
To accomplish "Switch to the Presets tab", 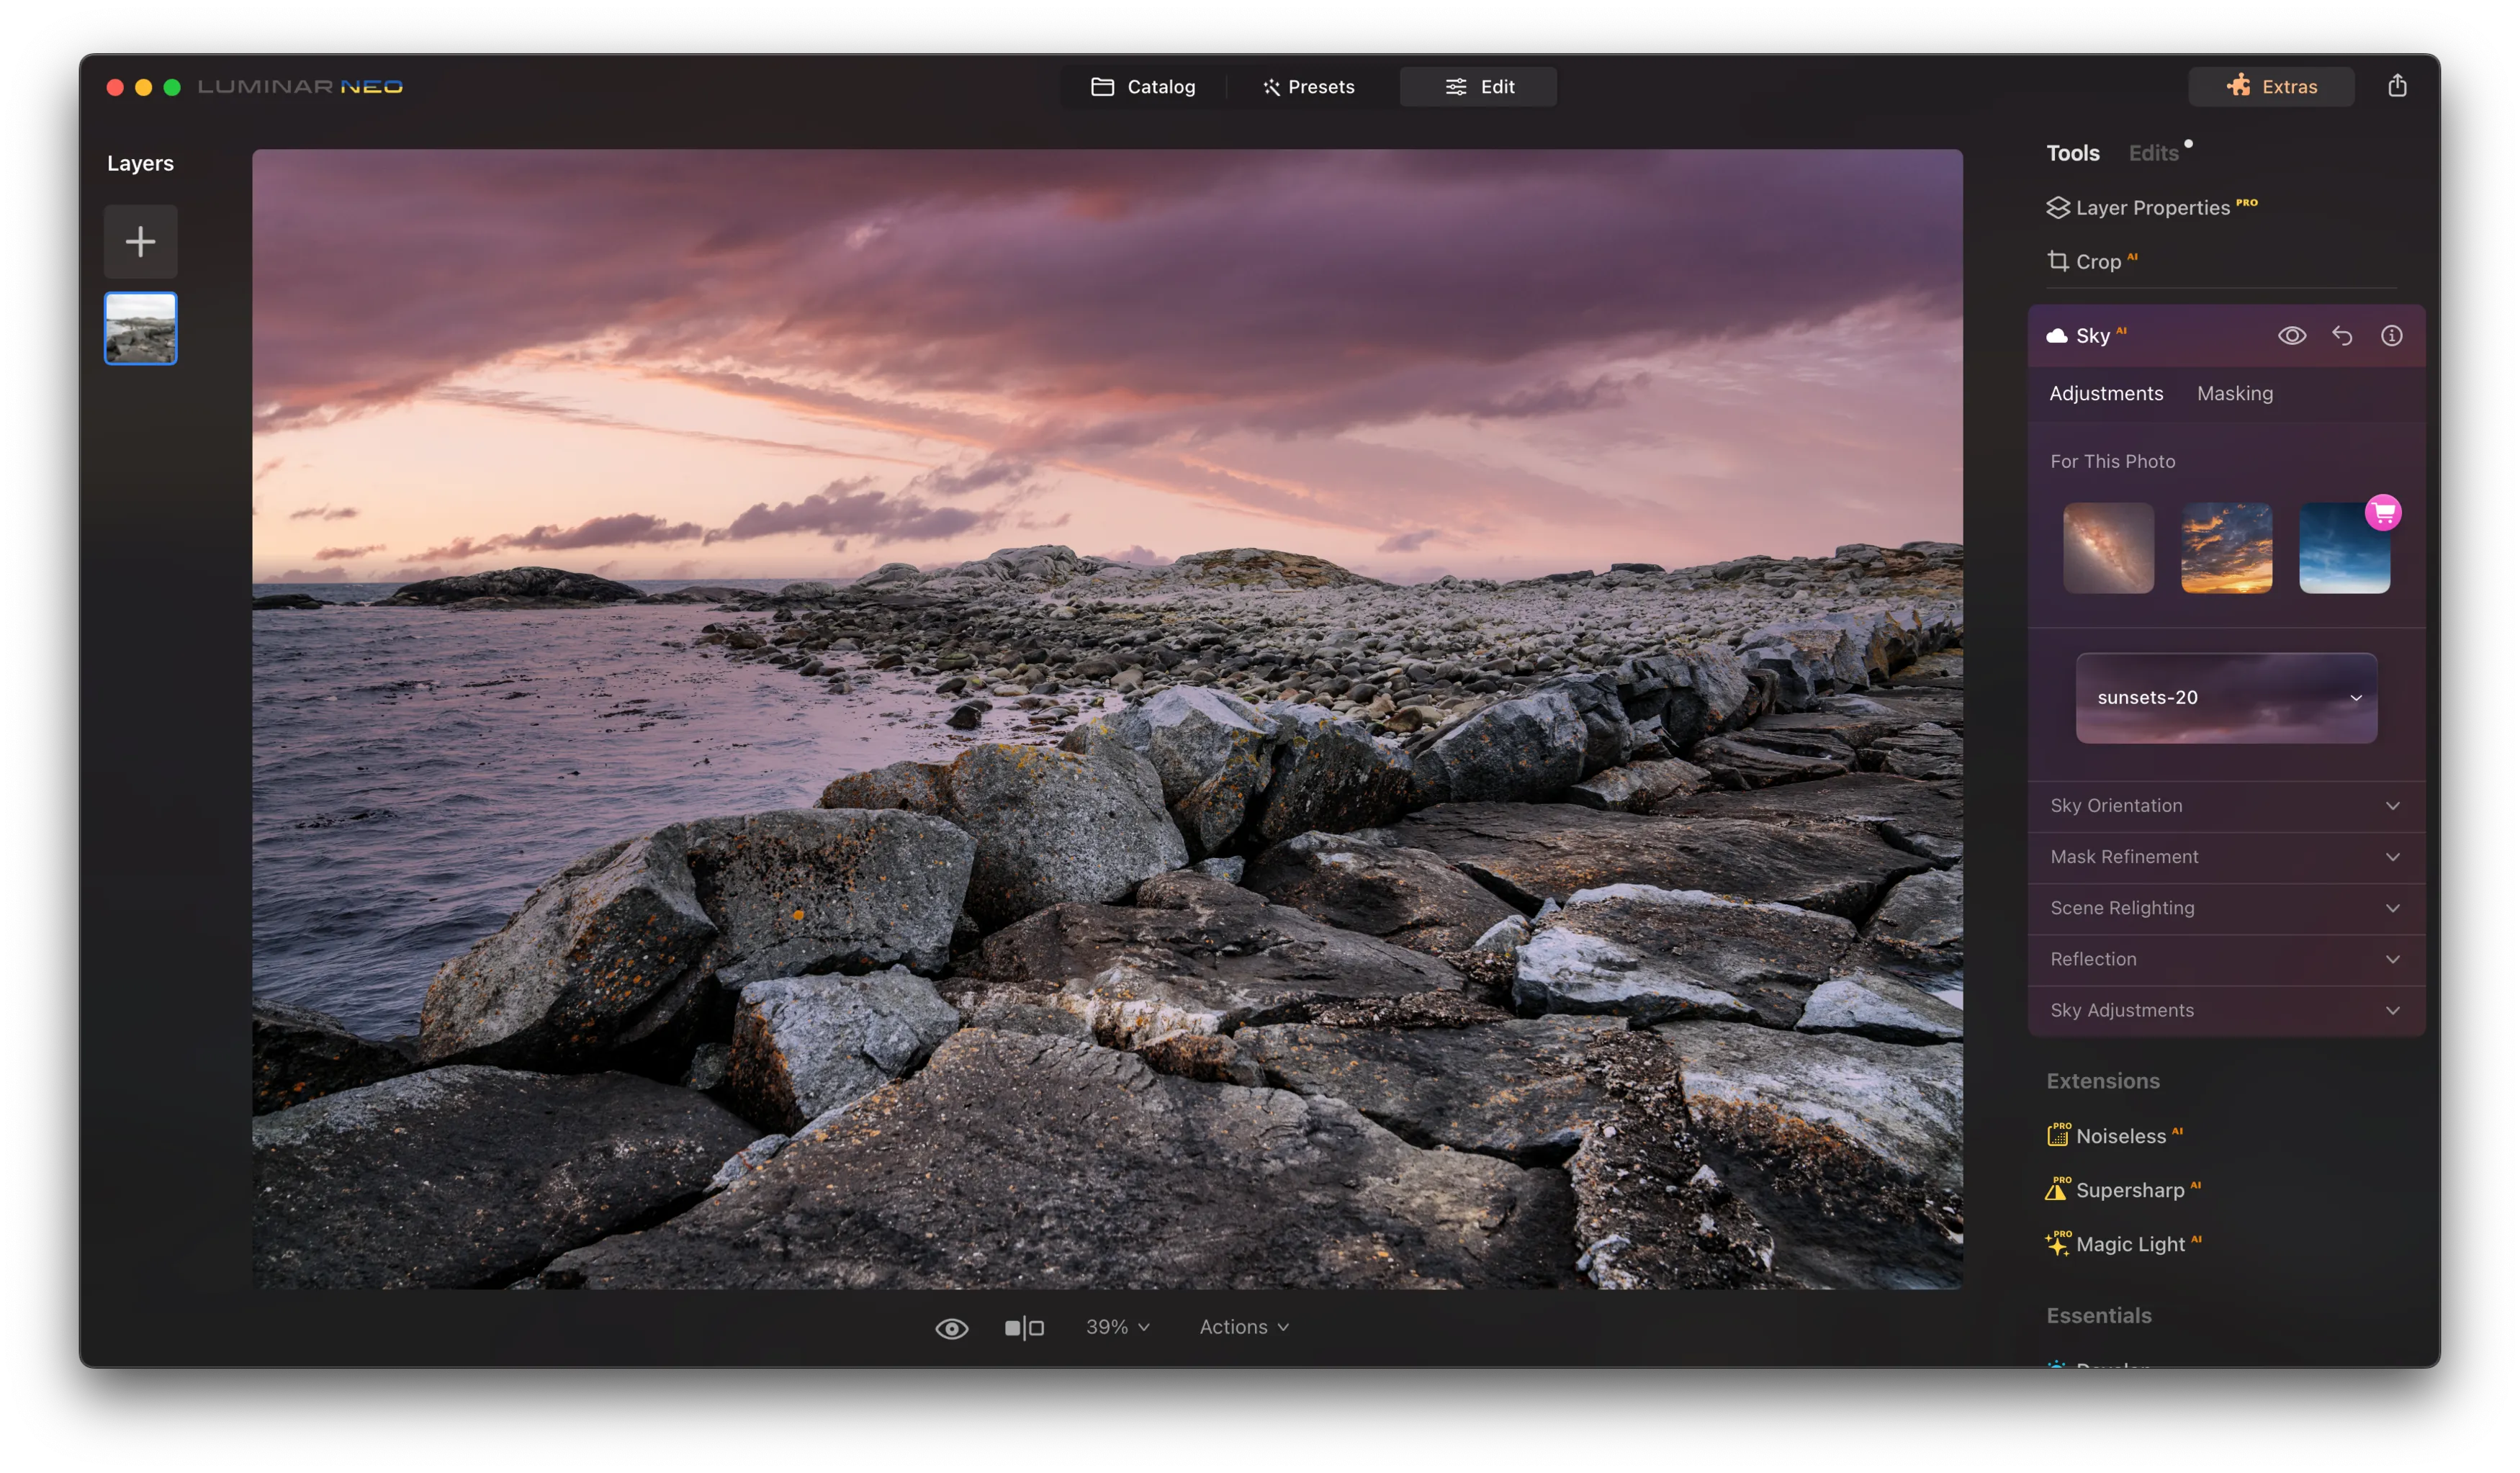I will click(x=1308, y=87).
